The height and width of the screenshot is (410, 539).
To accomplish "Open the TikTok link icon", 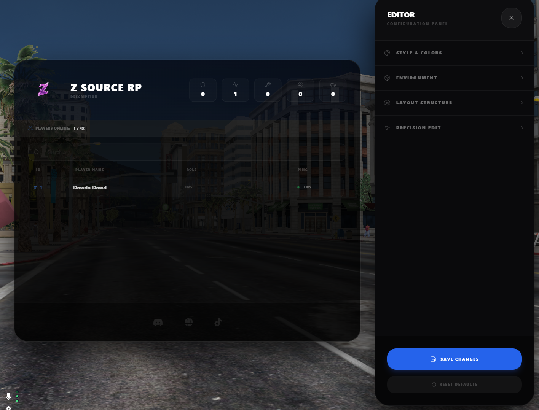I will pyautogui.click(x=218, y=322).
